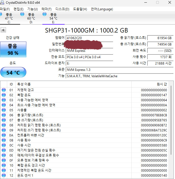Click raw value 0000000005580
Viewport: 175px width, 179px height.
(154, 145)
